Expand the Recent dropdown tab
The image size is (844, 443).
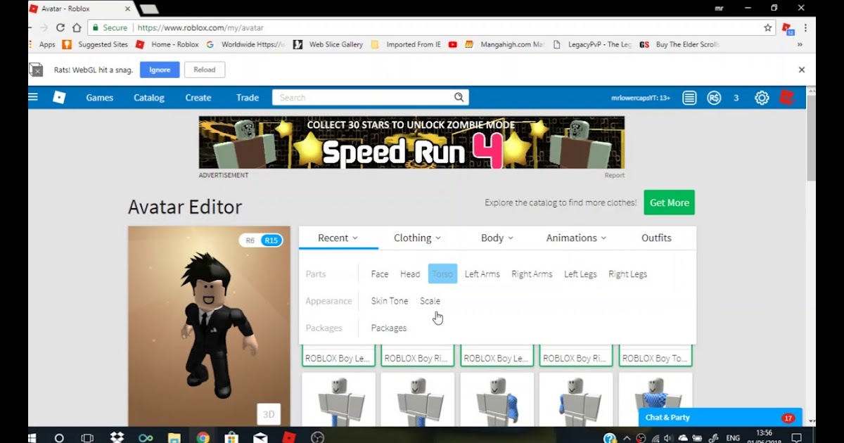338,238
